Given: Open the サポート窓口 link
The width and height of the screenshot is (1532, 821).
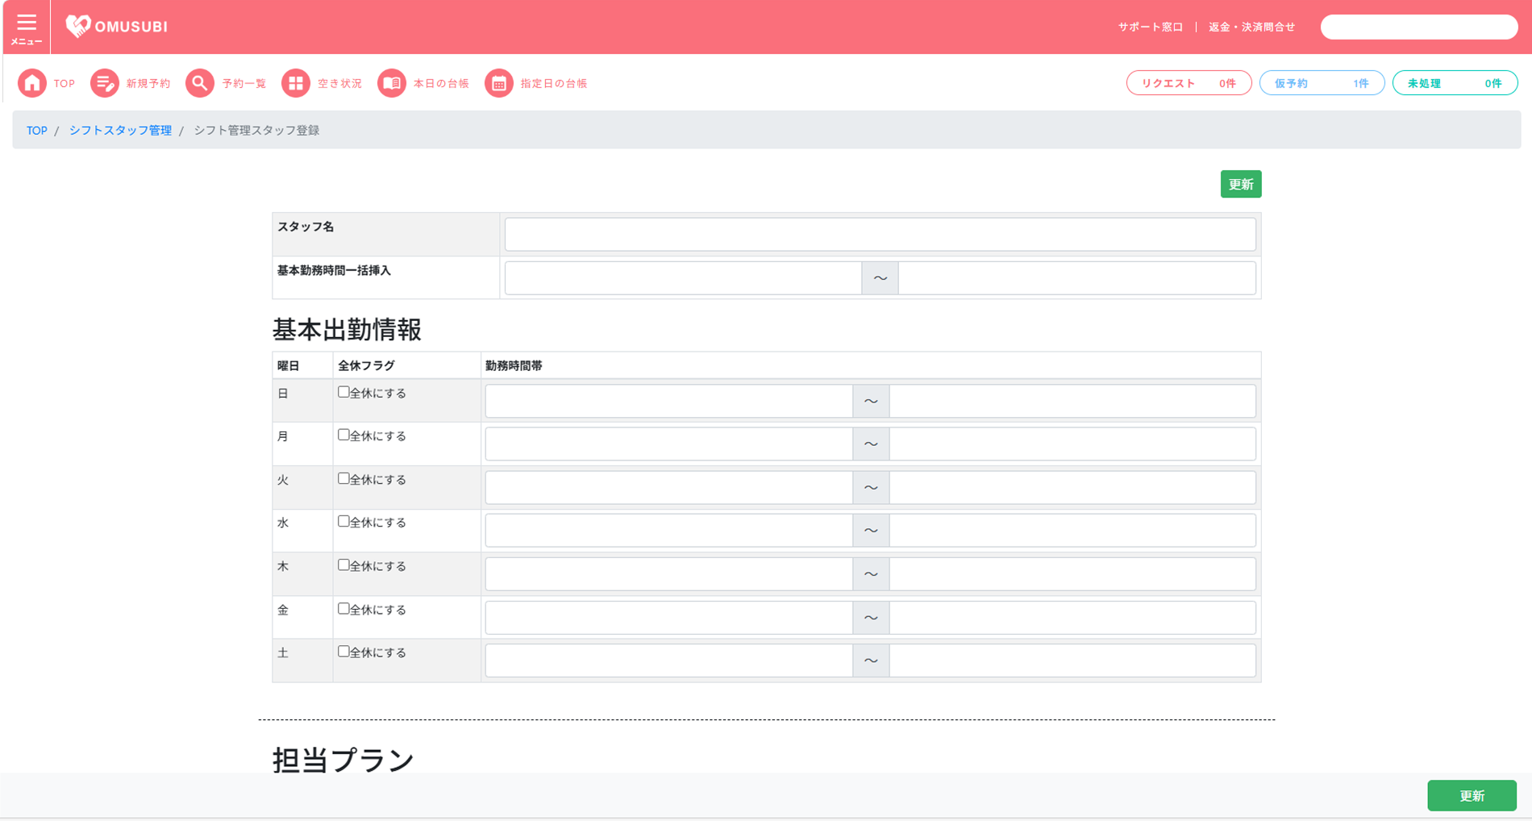Looking at the screenshot, I should (1150, 27).
